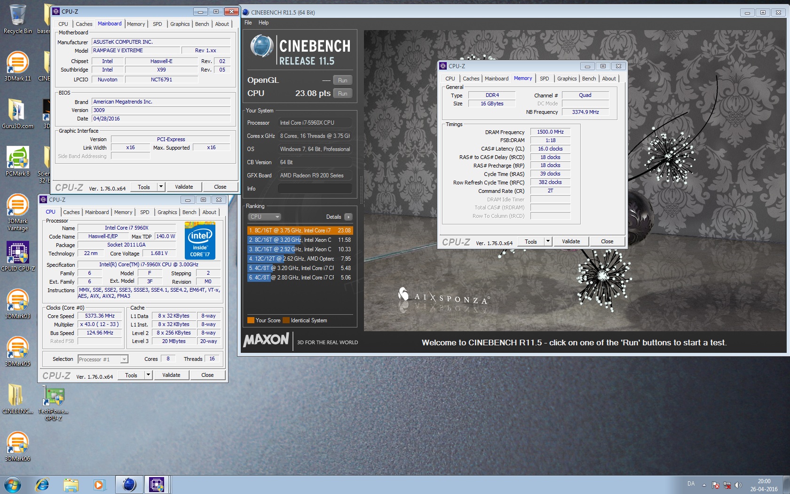Launch 3DMark 11 desktop shortcut
Viewport: 790px width, 494px height.
click(x=17, y=66)
